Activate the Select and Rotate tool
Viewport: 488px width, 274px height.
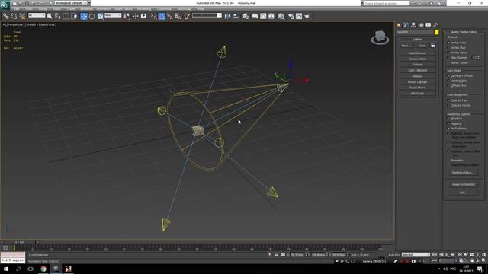pyautogui.click(x=91, y=16)
